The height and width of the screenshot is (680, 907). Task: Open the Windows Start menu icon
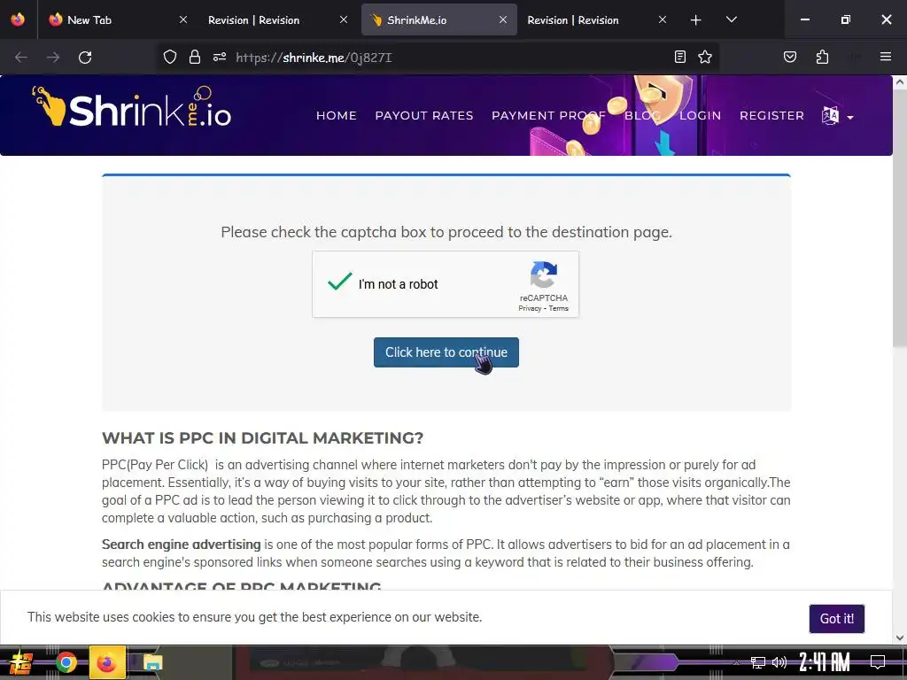[x=20, y=662]
